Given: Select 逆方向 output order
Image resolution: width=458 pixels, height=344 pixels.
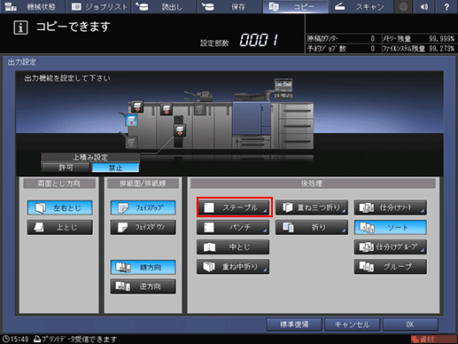Looking at the screenshot, I should [x=144, y=286].
